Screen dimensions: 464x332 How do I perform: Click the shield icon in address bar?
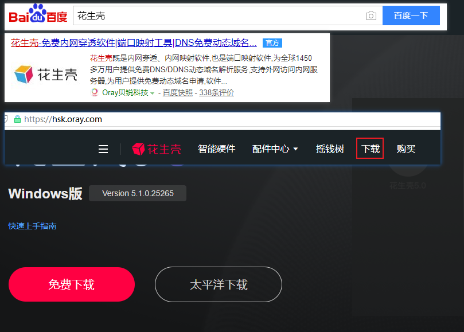[6, 119]
